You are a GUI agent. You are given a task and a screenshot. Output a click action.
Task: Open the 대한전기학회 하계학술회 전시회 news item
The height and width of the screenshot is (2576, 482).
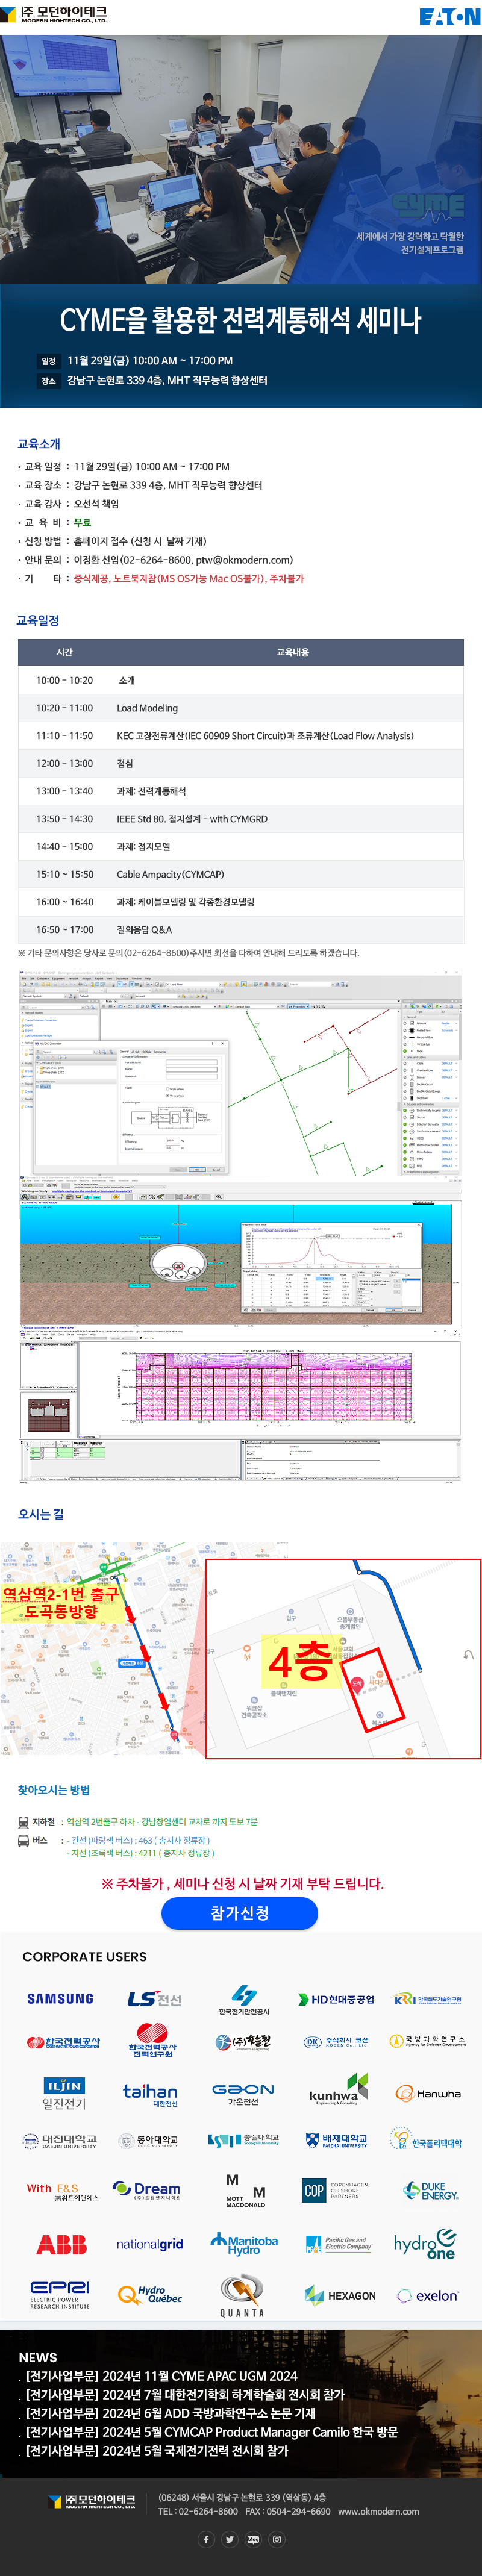(185, 2394)
